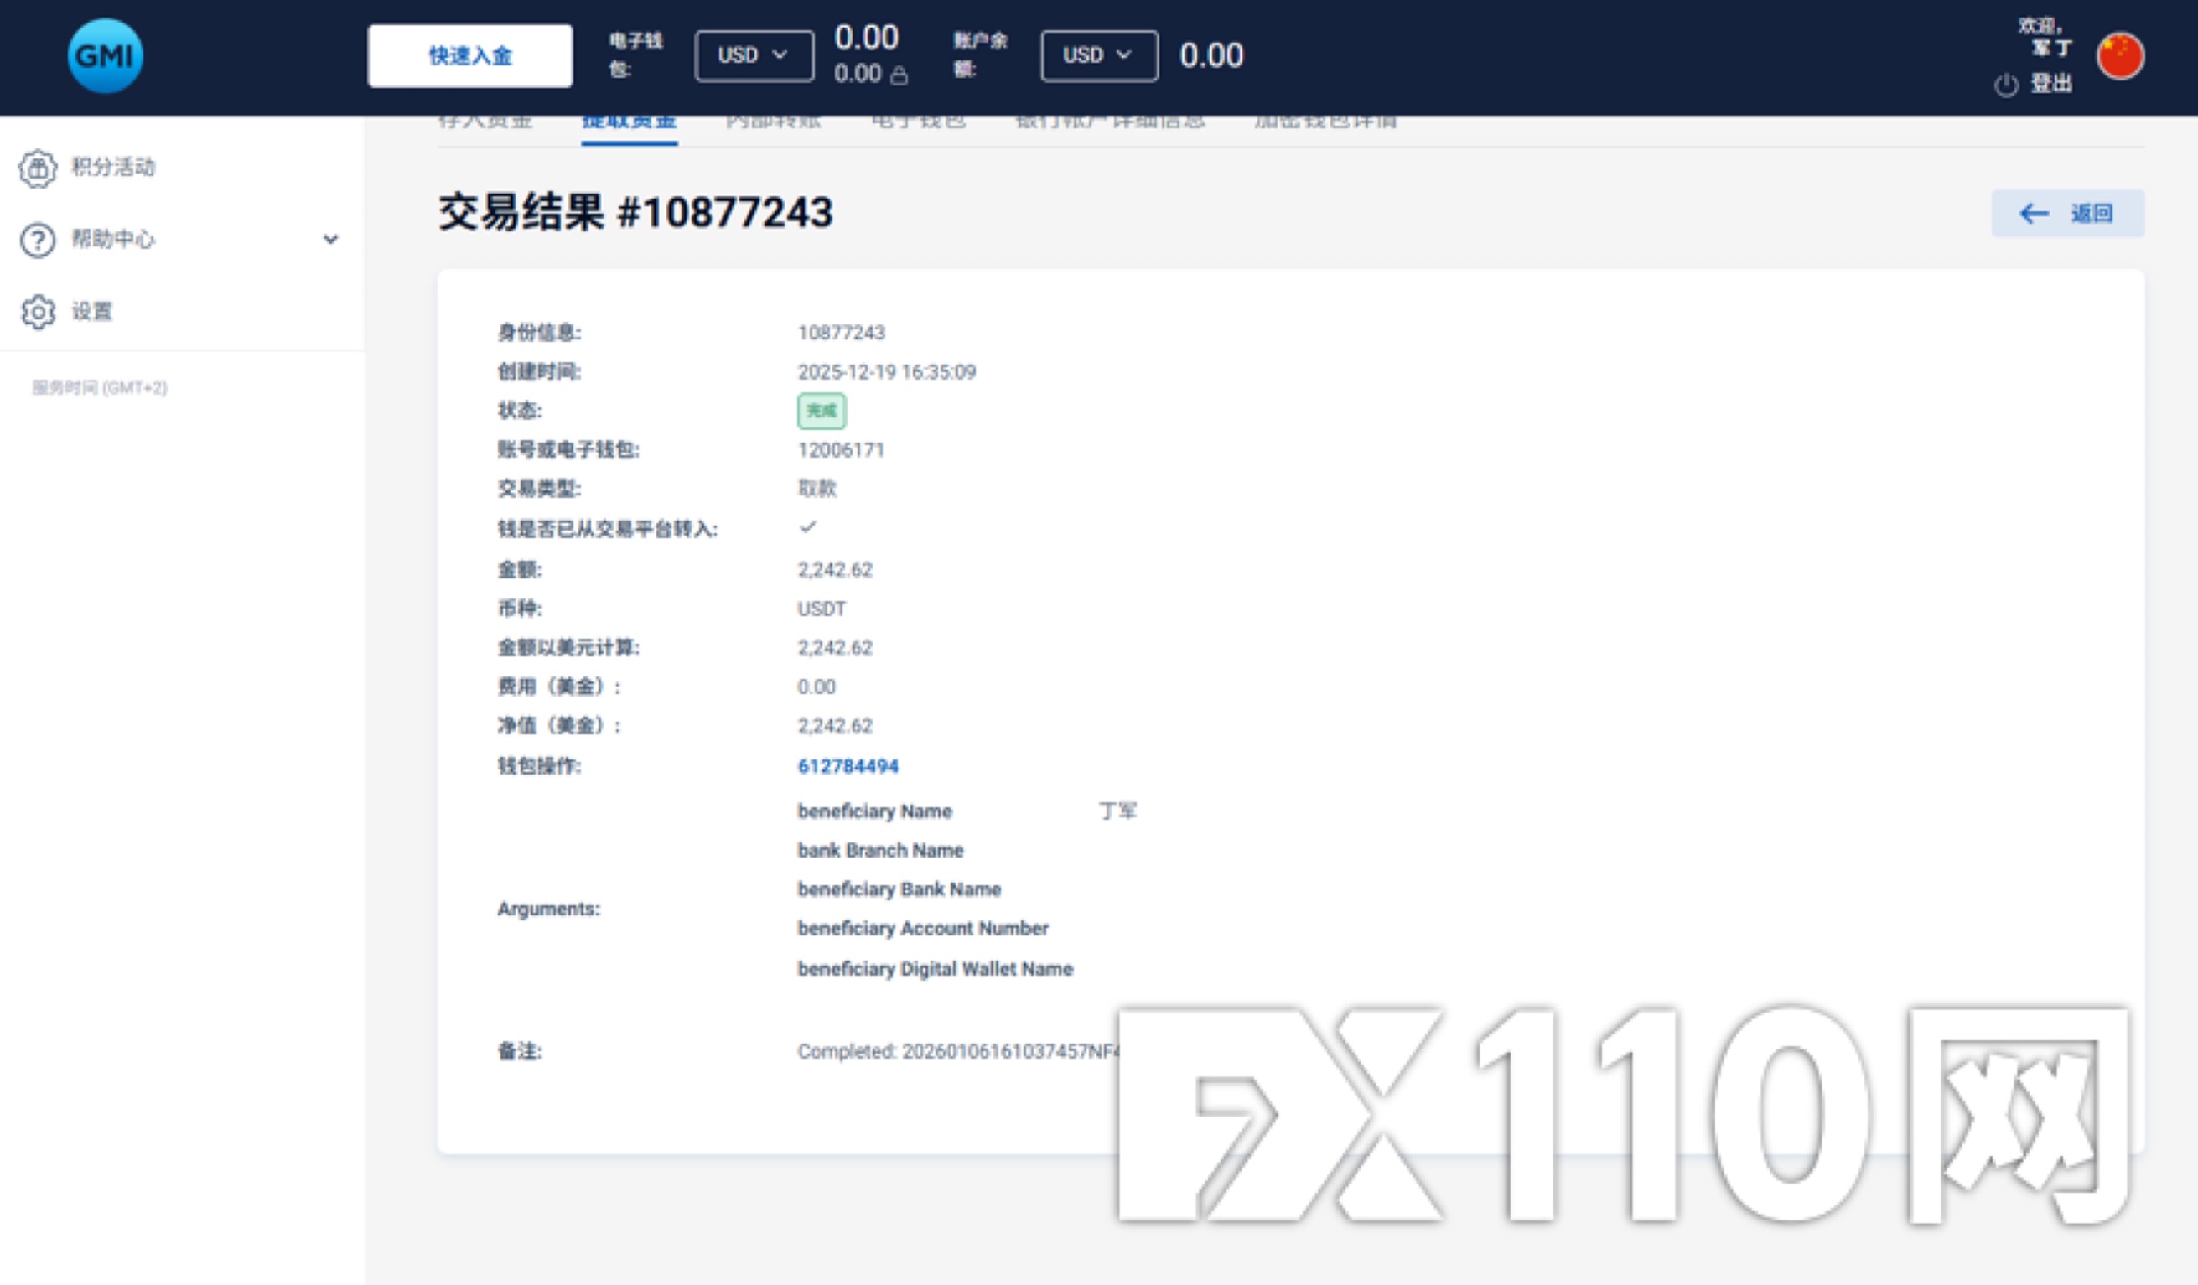2198x1285 pixels.
Task: Click the GMI logo
Action: coord(105,56)
